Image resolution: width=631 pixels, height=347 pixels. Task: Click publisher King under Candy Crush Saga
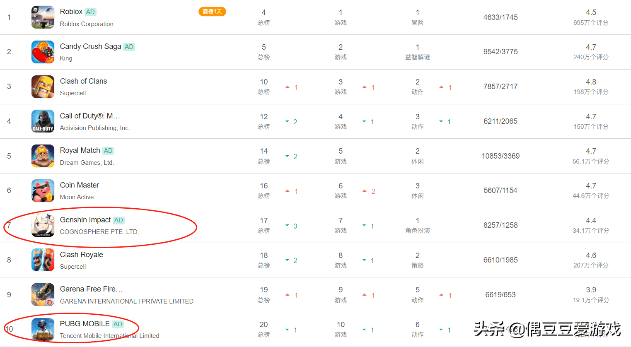click(x=66, y=58)
